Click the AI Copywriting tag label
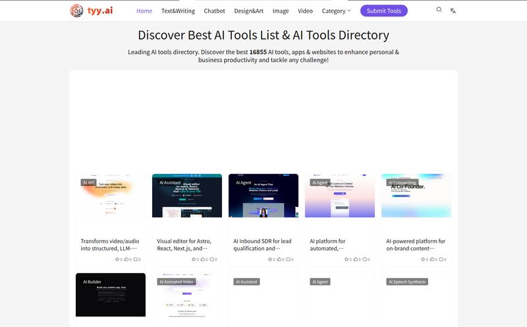Screen dimensions: 527x327 coord(402,183)
